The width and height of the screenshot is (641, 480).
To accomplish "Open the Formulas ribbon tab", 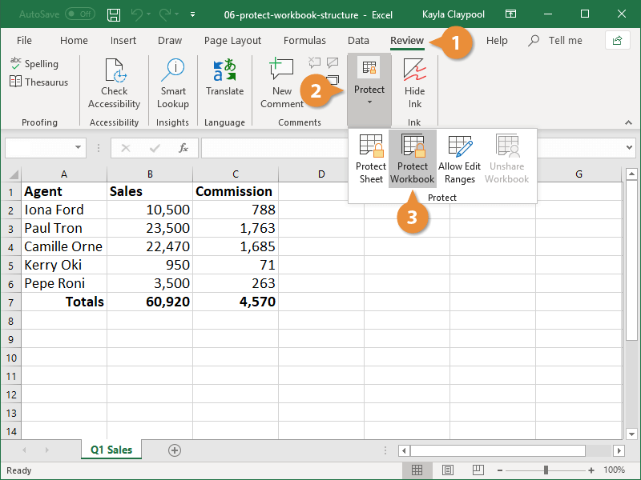I will 304,41.
